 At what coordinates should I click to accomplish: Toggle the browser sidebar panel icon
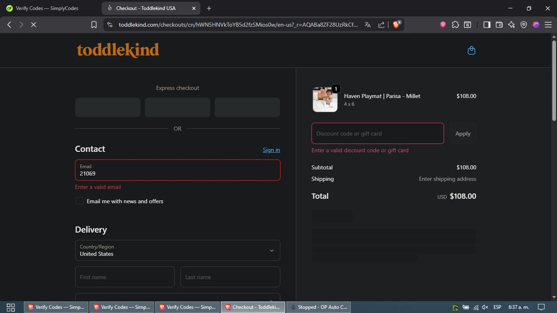click(x=487, y=25)
